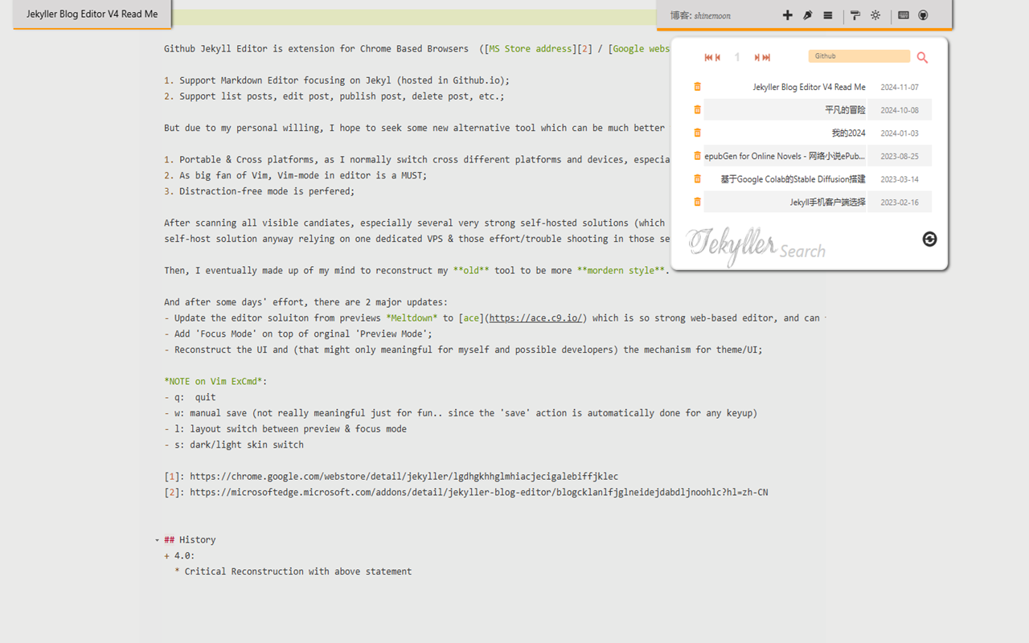Open the ace editor link
1029x643 pixels.
point(535,317)
